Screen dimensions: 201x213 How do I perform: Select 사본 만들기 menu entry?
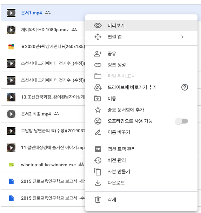pos(141,172)
